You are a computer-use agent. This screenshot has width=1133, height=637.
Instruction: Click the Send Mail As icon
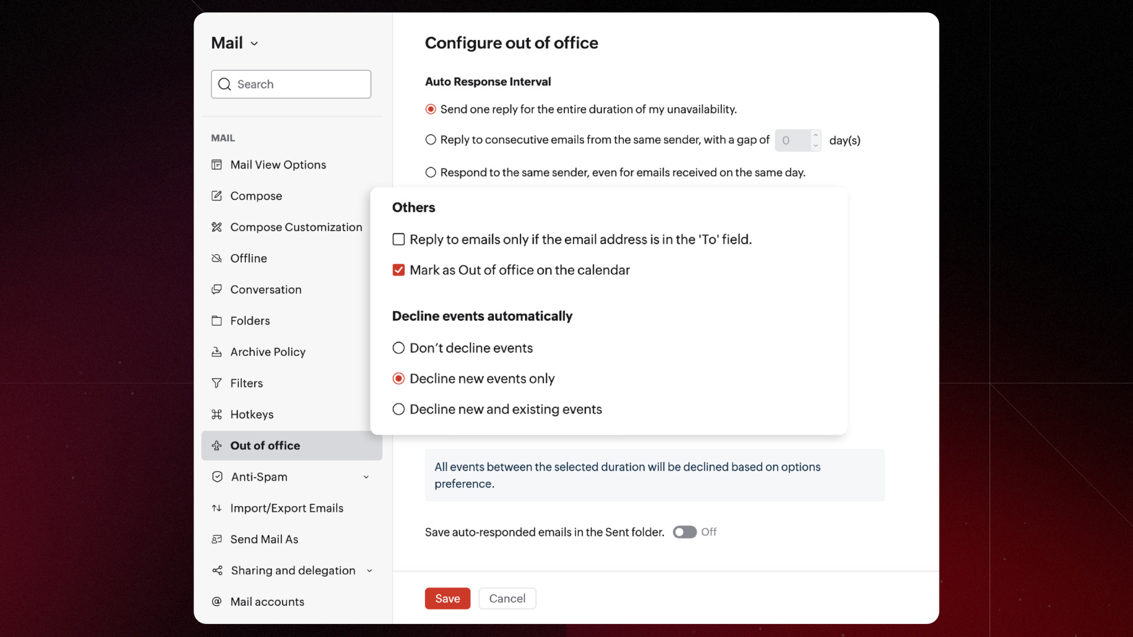(217, 539)
